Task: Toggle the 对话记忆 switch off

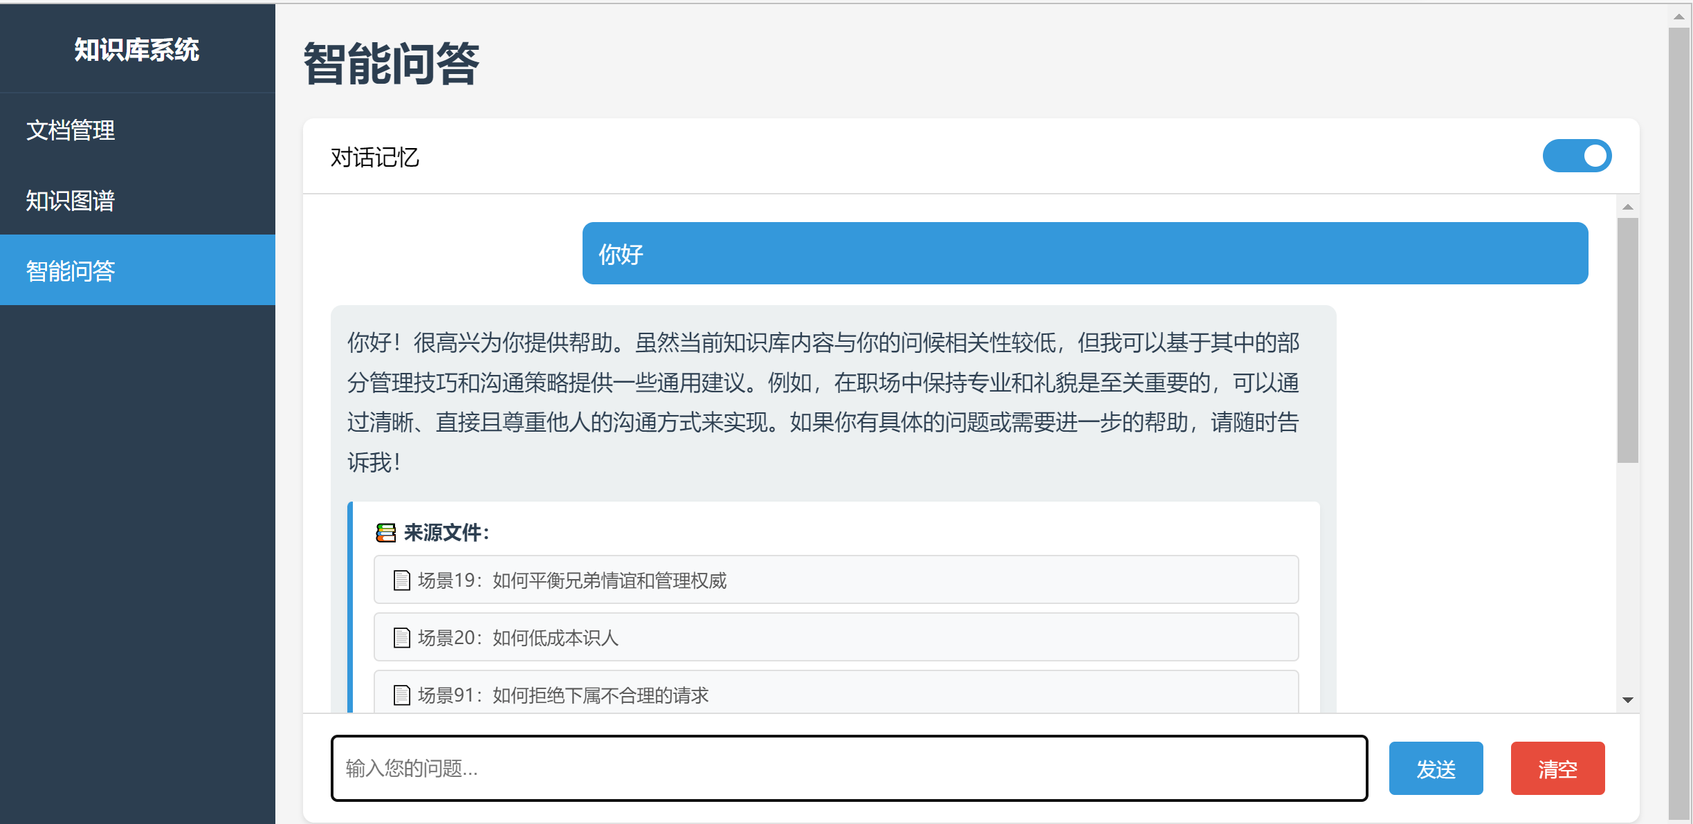Action: (x=1577, y=156)
